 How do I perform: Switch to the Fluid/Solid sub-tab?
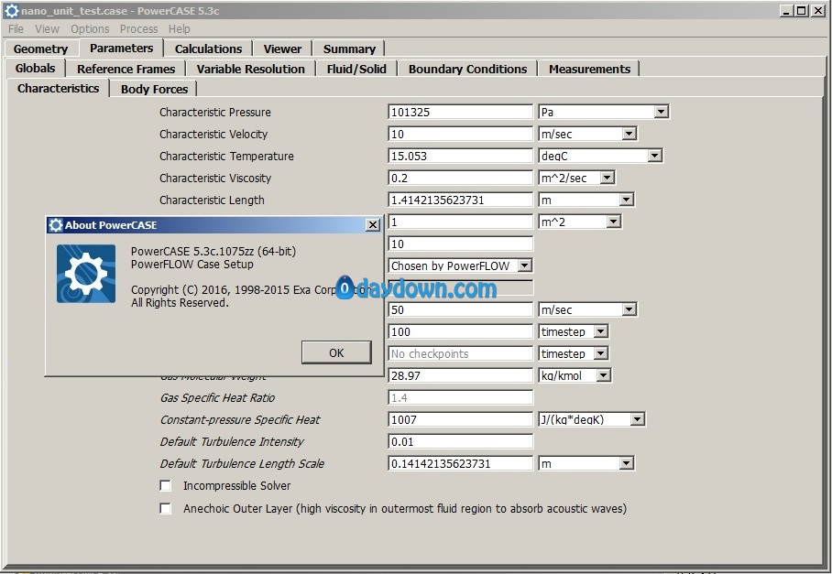[x=356, y=69]
